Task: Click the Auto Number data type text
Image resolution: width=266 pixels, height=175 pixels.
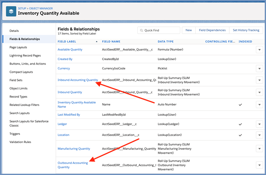Action: coord(167,104)
